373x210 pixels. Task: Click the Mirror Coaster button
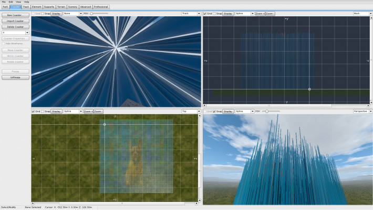15,56
